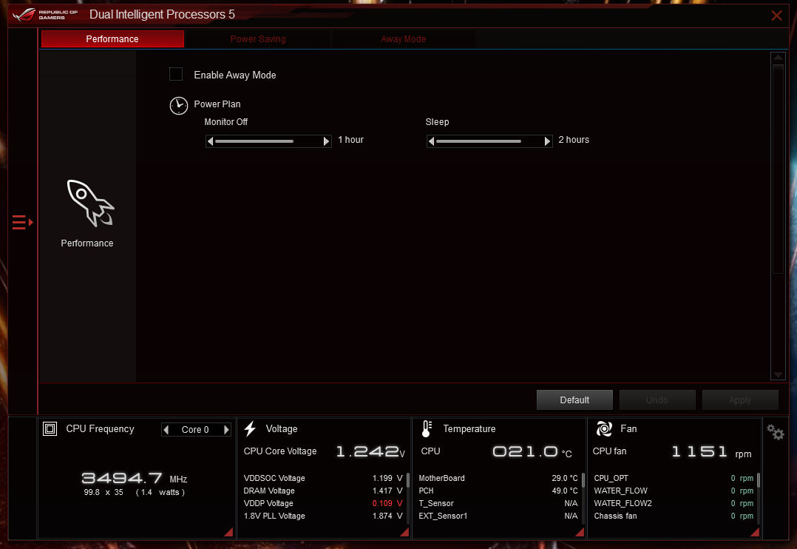The image size is (797, 549).
Task: Click the 1.8V PLL Voltage row
Action: [323, 516]
